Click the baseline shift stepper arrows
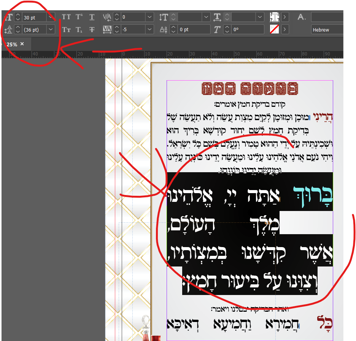The height and width of the screenshot is (341, 356). tap(173, 30)
